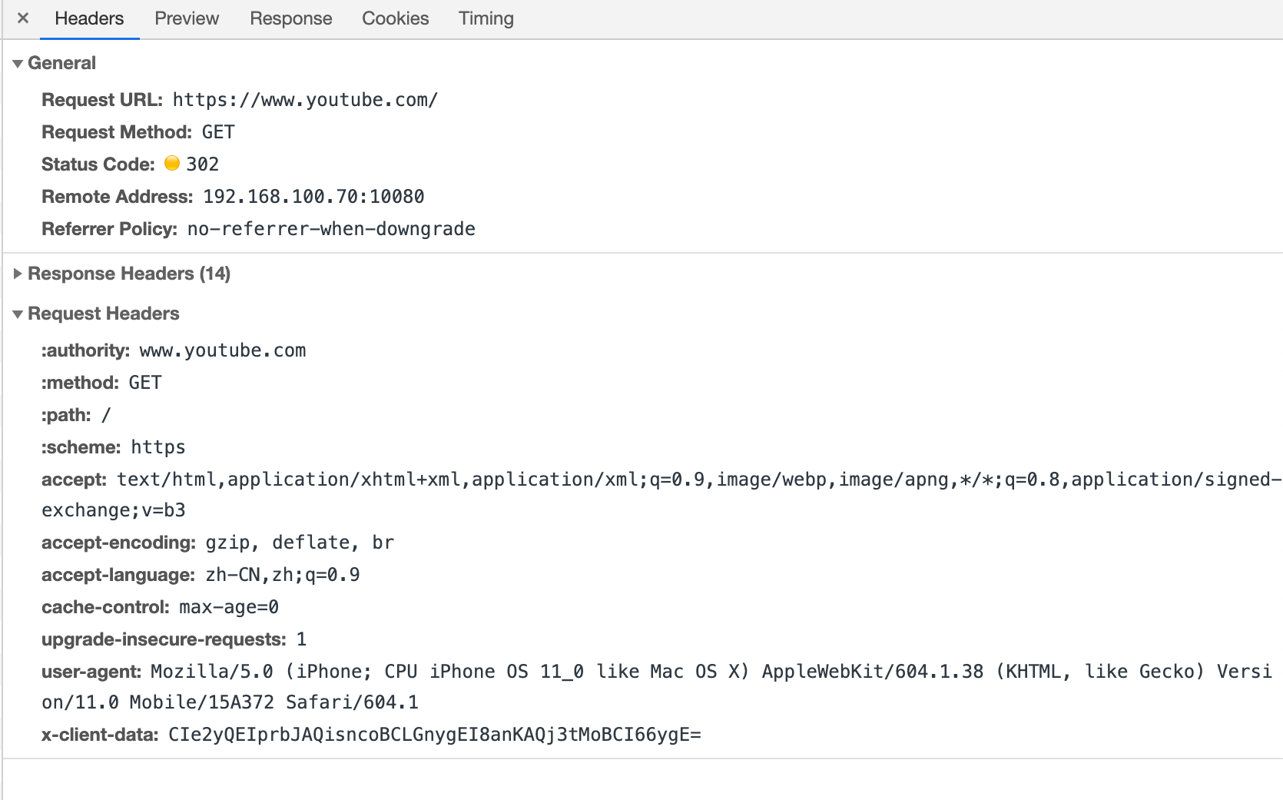Select the Remote Address value 192.168.100.70:10080

pos(313,197)
